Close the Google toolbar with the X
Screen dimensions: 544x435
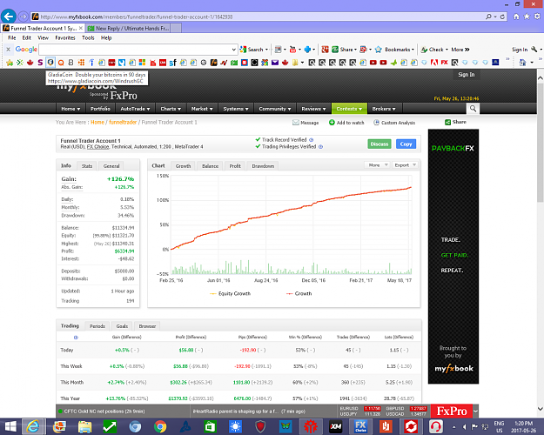click(9, 50)
